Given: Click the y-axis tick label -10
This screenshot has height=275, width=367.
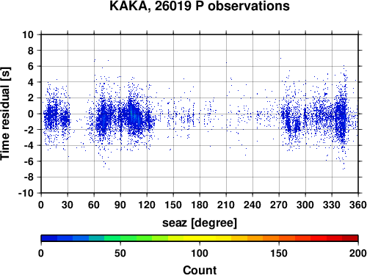Looking at the screenshot, I should coord(26,193).
